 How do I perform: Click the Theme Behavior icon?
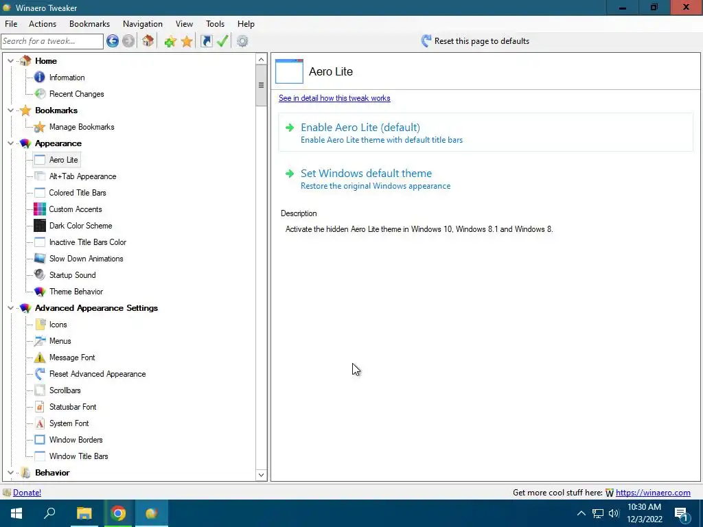[39, 291]
